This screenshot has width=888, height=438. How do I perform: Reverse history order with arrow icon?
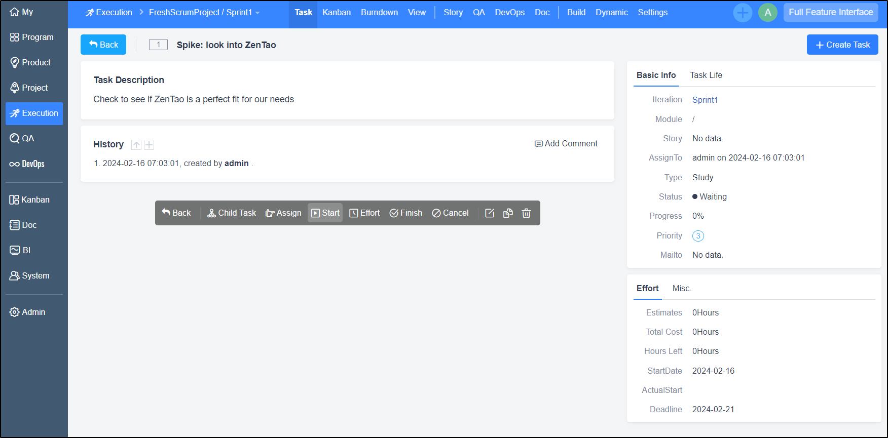pos(136,145)
